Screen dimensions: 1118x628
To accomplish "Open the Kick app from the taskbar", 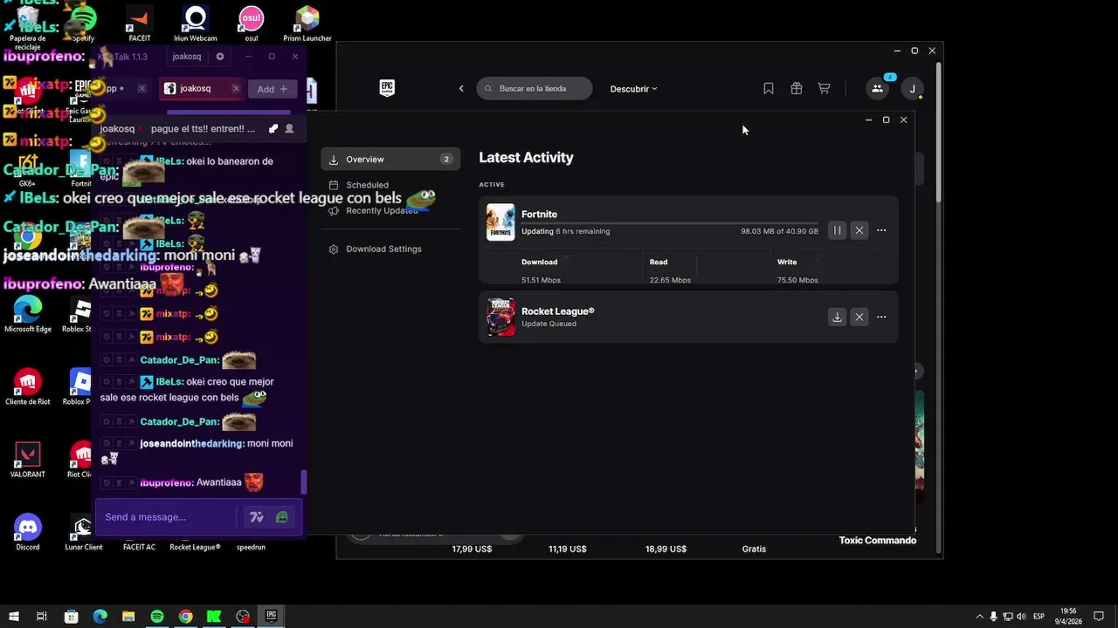I will pos(214,617).
